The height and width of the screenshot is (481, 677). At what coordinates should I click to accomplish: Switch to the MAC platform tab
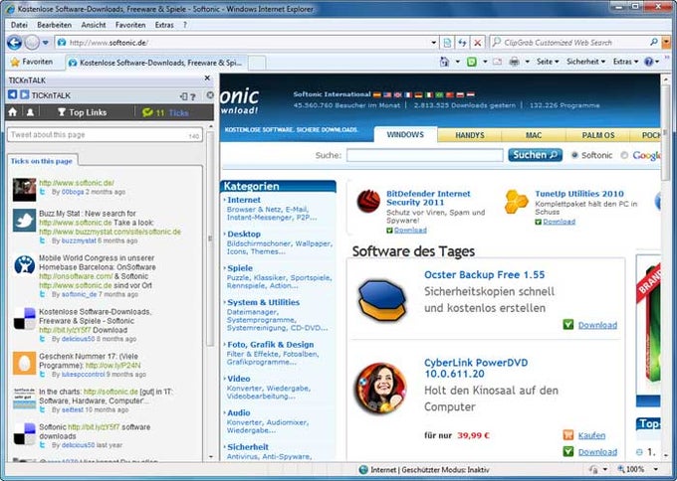point(534,135)
